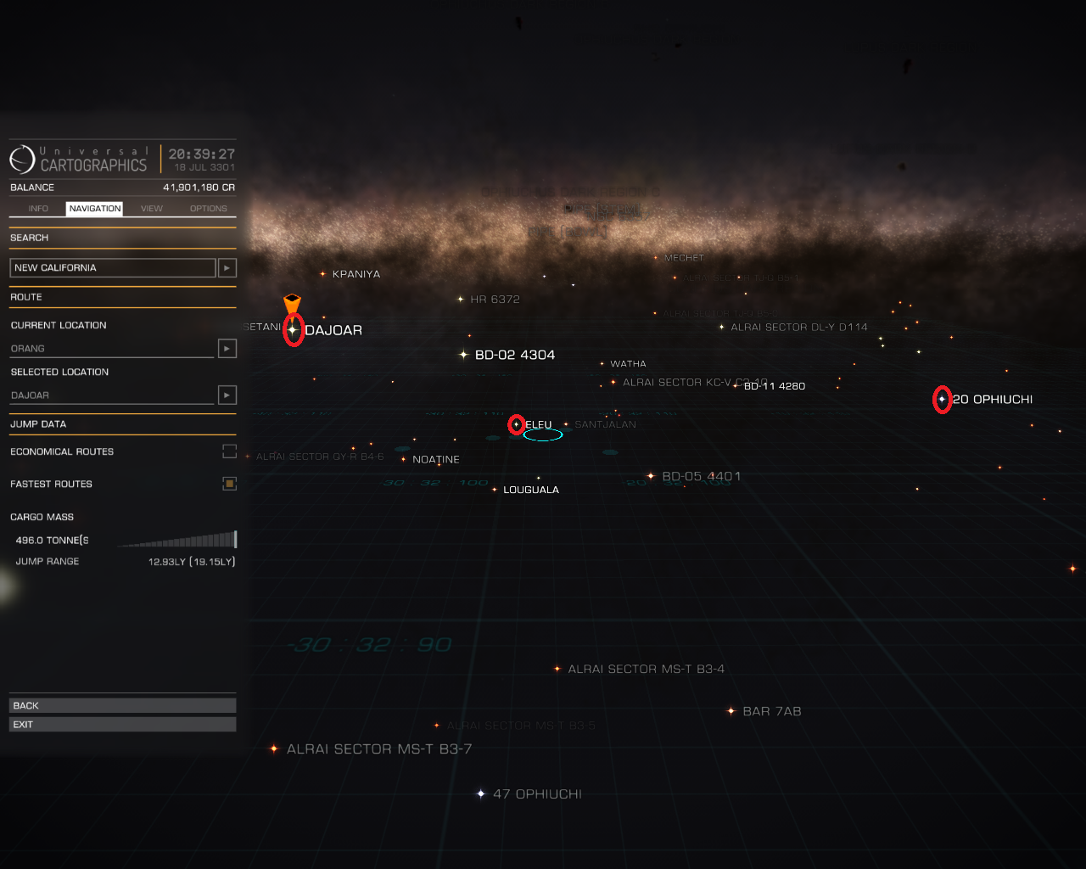Screen dimensions: 1086x869
Task: Select the KPANIYA star icon
Action: click(x=322, y=274)
